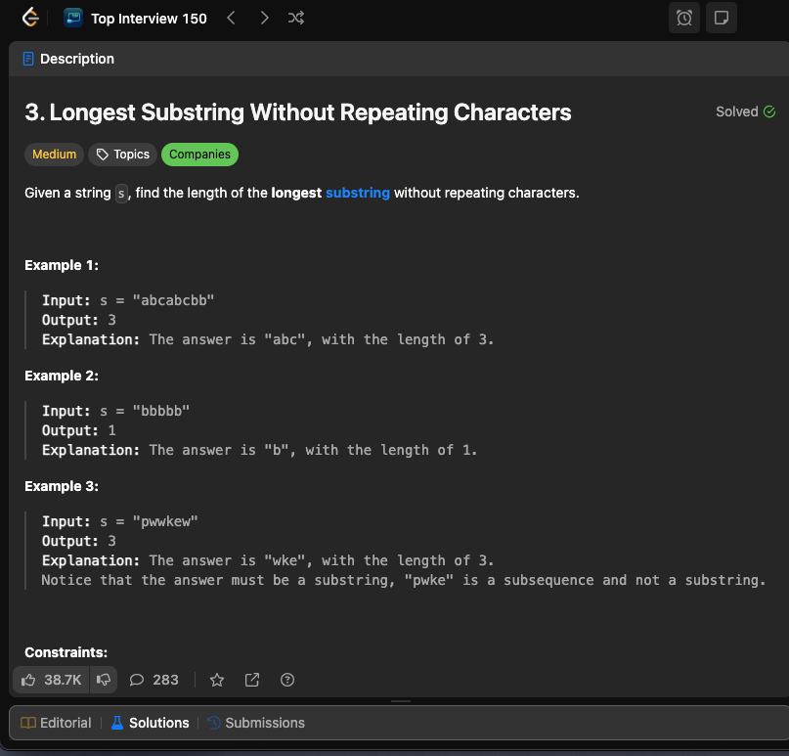Image resolution: width=789 pixels, height=756 pixels.
Task: Follow the substring definition link
Action: [357, 193]
